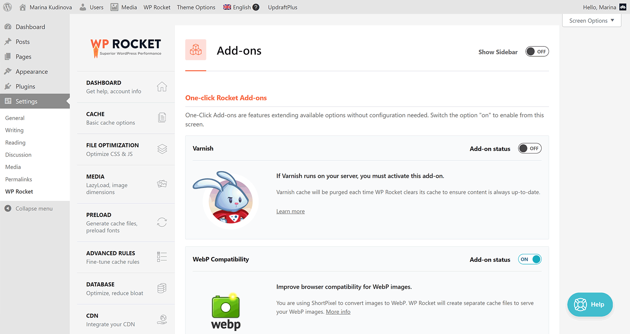Open the Appearance menu item
The image size is (630, 334).
point(35,71)
